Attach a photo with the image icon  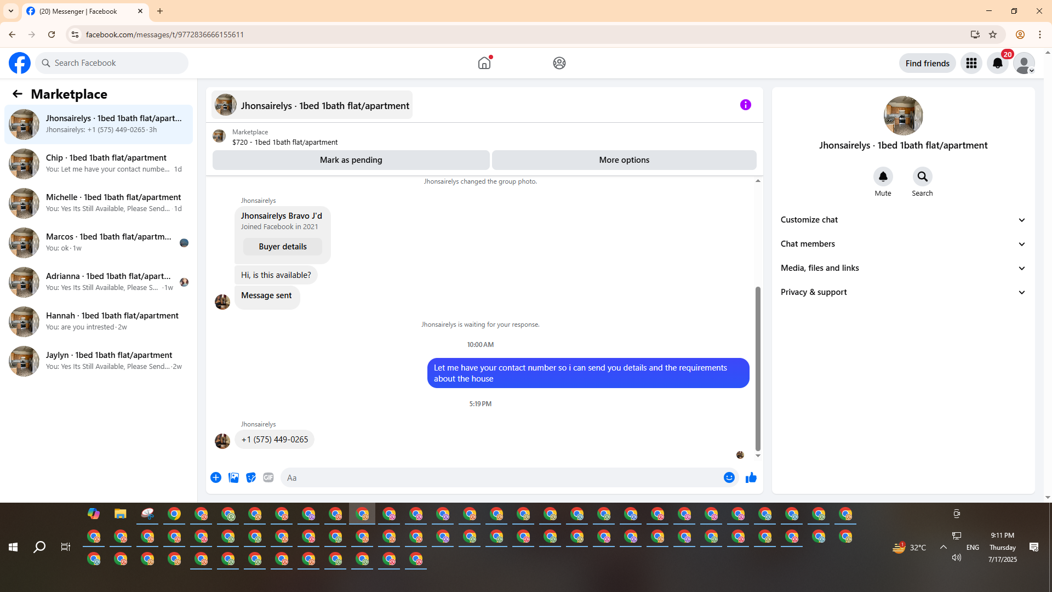click(233, 477)
